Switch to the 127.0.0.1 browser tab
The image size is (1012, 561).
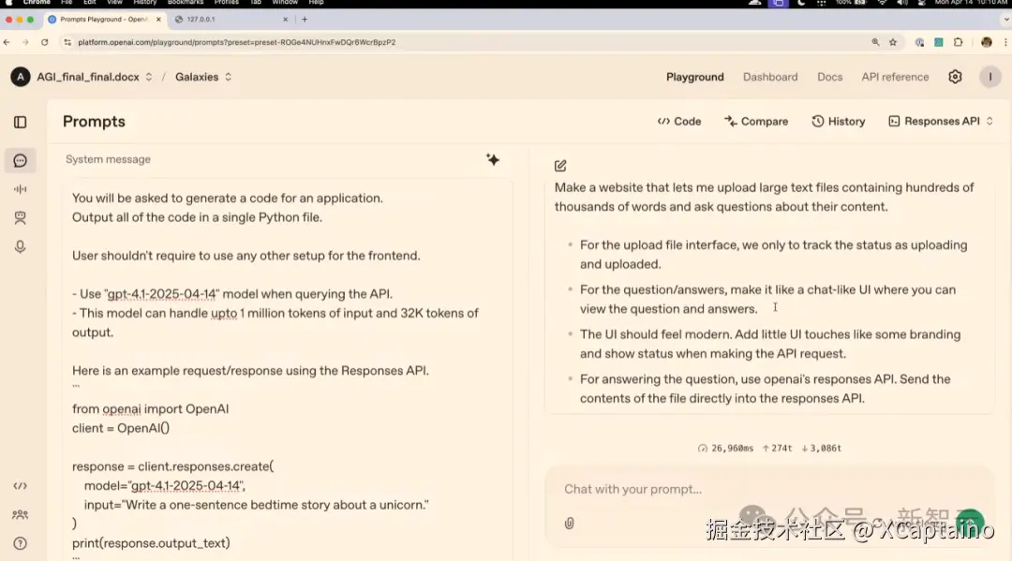point(230,20)
